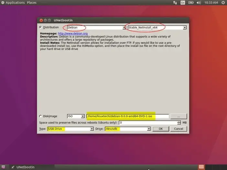Minimize the UNetbootin window
This screenshot has height=170, width=227.
(x=45, y=20)
